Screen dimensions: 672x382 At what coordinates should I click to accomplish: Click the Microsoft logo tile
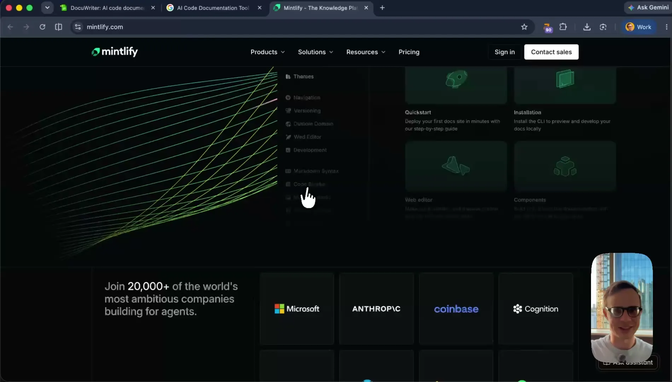coord(297,308)
